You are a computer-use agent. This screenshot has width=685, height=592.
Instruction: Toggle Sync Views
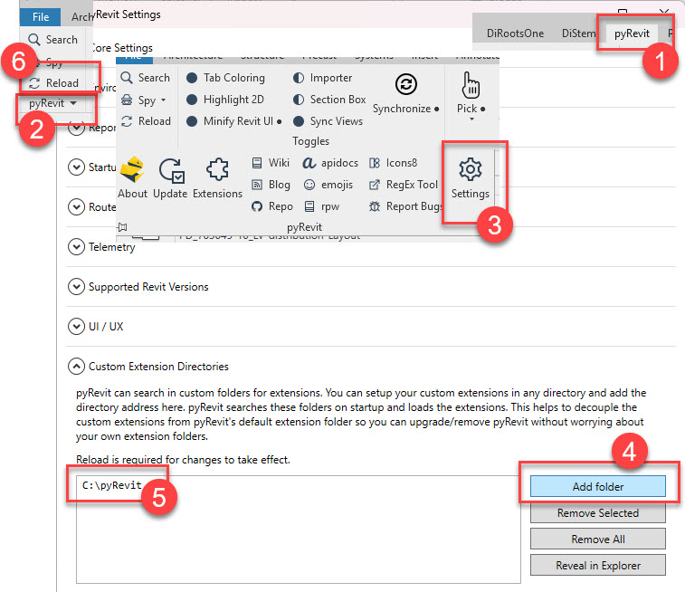[328, 121]
